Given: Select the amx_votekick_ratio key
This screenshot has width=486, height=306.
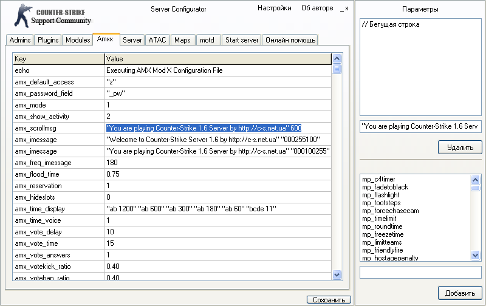Looking at the screenshot, I should tap(58, 267).
